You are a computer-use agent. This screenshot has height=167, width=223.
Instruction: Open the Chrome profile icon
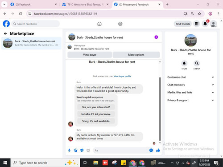[x=210, y=14]
